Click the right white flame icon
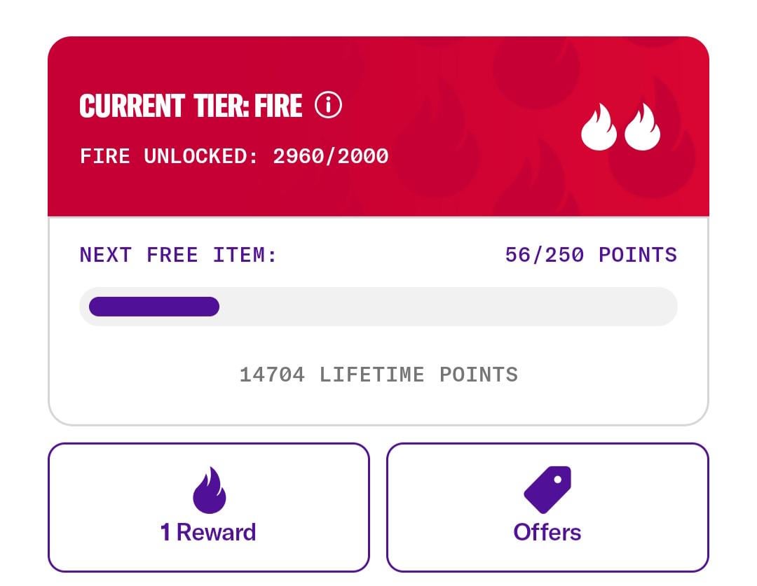757x586 pixels. click(x=642, y=128)
